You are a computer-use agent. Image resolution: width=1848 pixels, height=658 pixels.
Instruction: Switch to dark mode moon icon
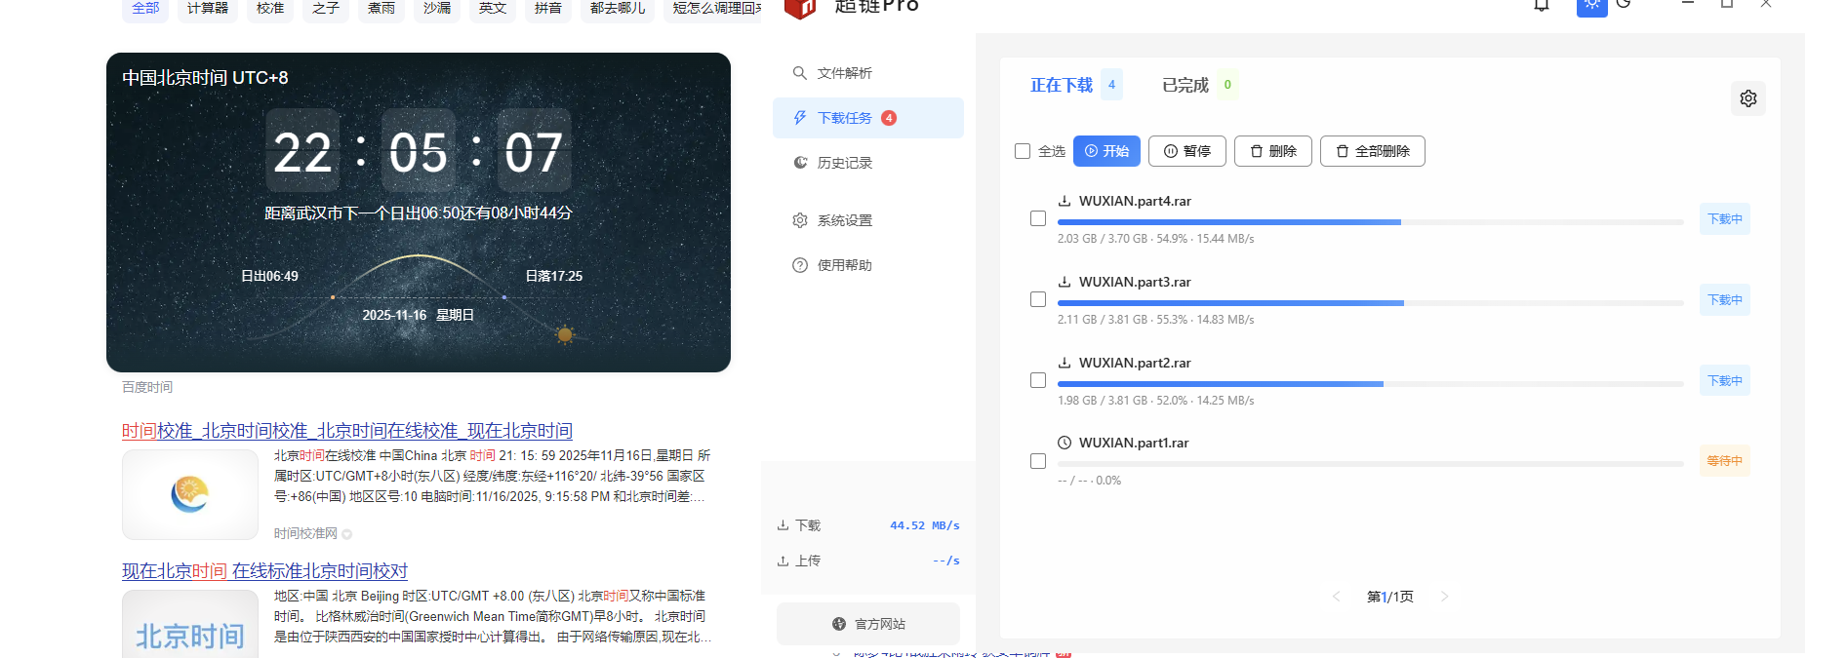(1624, 4)
